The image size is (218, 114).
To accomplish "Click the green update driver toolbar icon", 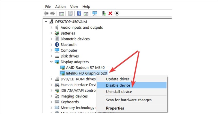I will [x=104, y=13].
